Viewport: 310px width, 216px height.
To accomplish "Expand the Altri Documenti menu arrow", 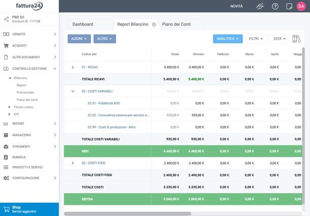I will click(x=55, y=57).
